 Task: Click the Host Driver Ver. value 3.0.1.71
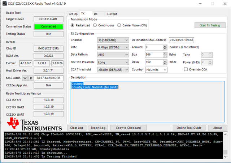pyautogui.click(x=48, y=70)
